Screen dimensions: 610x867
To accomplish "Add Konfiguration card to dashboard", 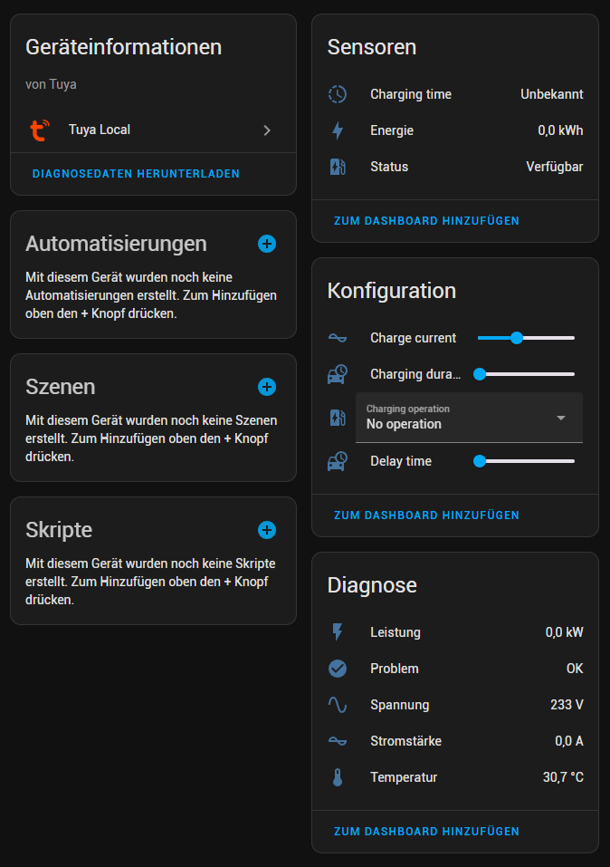I will tap(426, 515).
